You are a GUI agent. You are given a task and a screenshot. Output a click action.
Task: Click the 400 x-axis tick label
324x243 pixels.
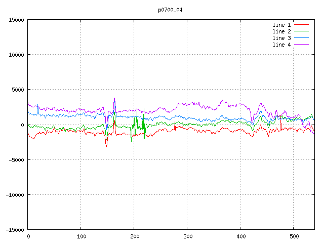coord(240,236)
